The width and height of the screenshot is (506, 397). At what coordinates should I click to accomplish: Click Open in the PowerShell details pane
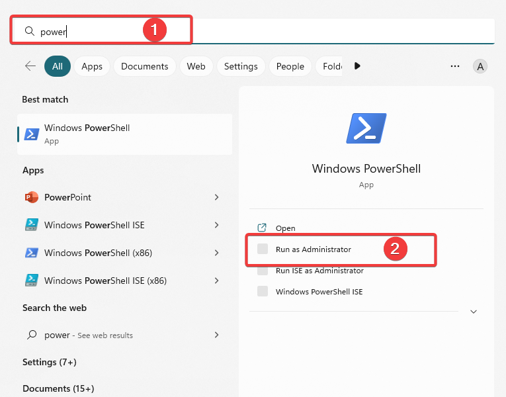tap(285, 228)
